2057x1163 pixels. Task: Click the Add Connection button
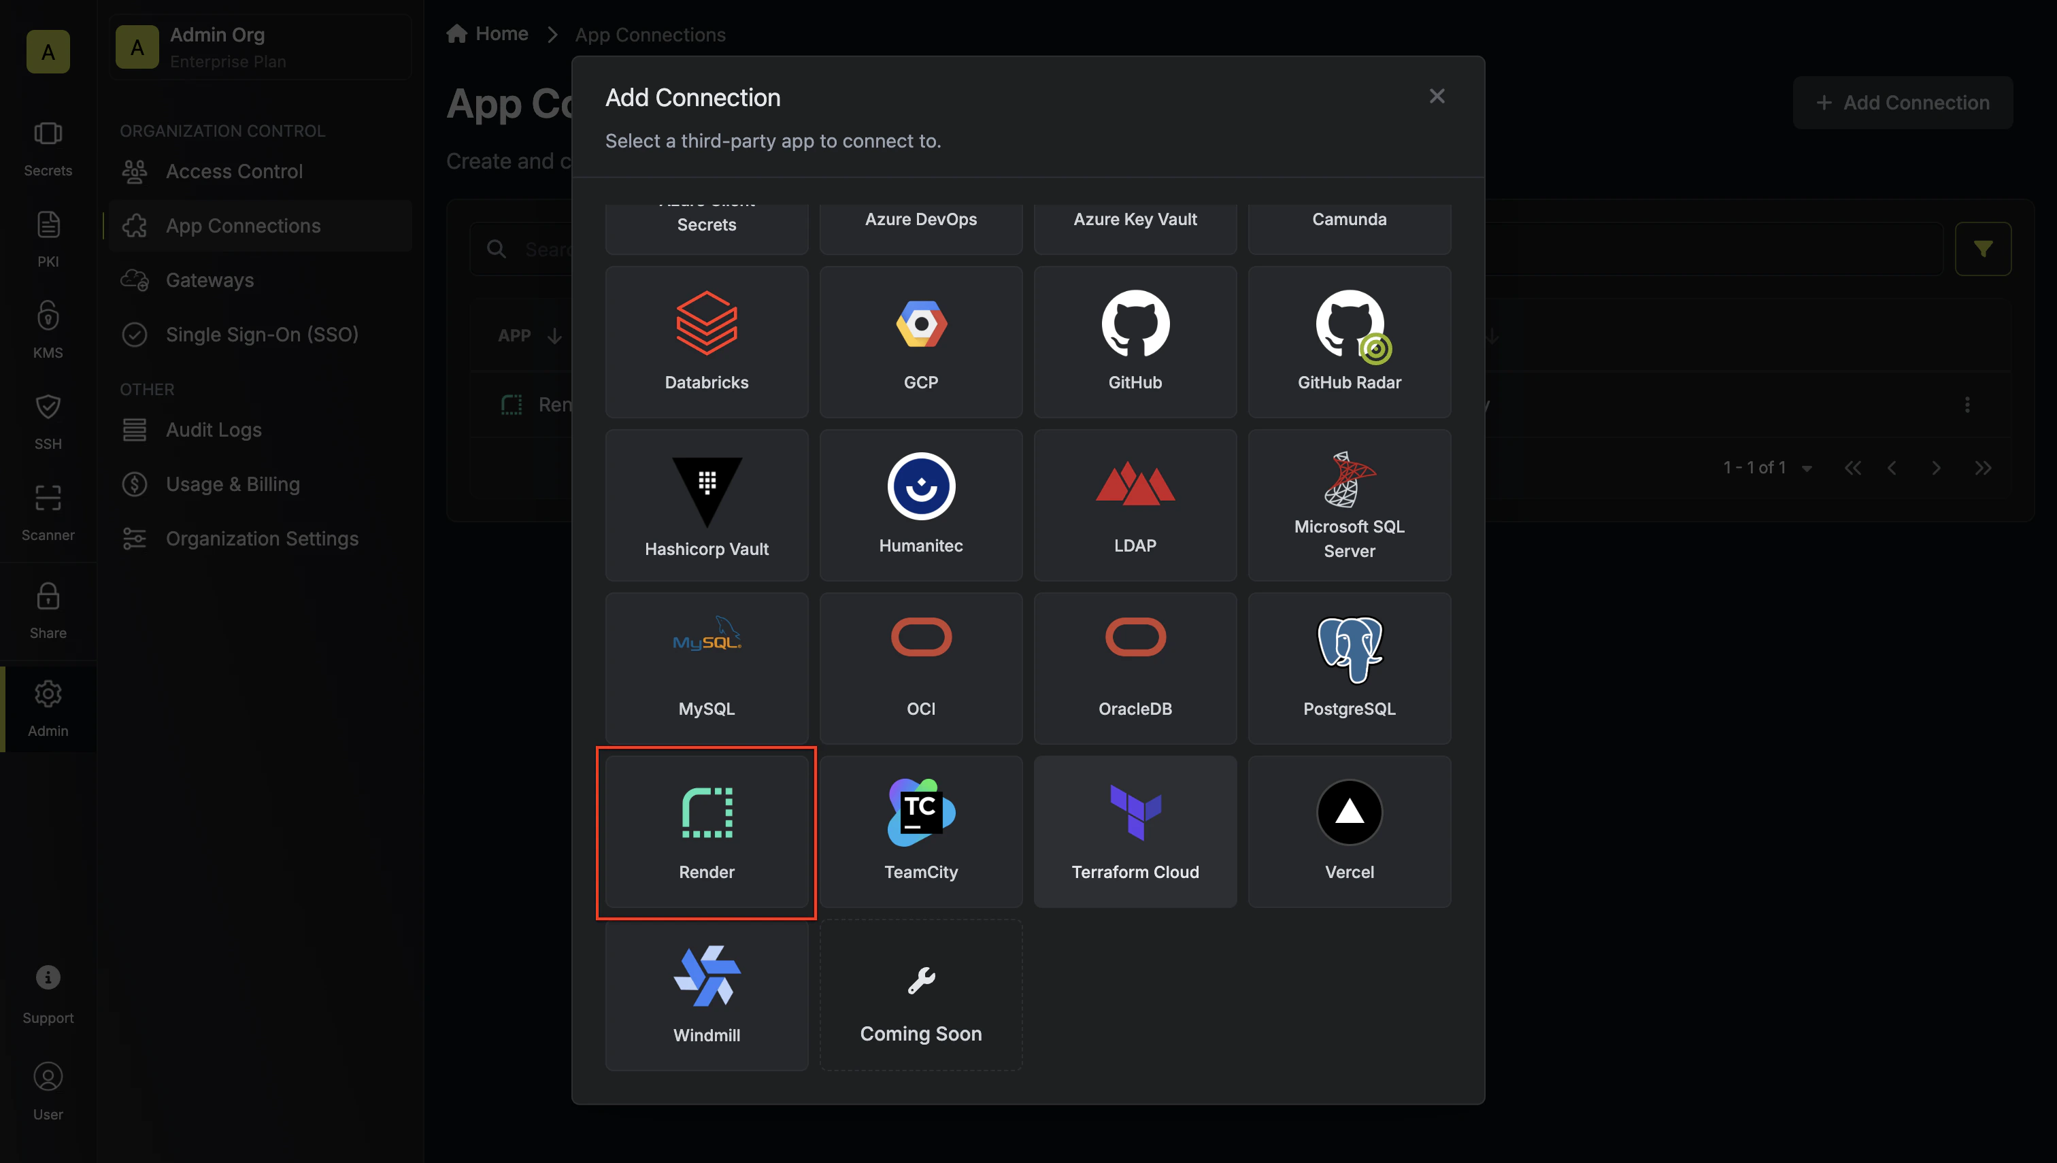tap(1902, 102)
